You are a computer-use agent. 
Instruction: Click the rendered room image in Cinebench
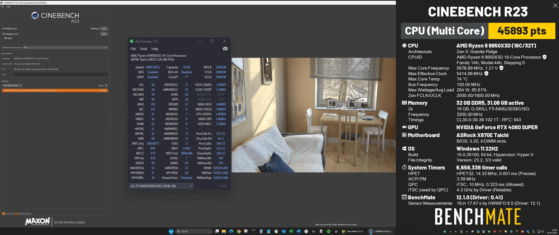pyautogui.click(x=314, y=115)
